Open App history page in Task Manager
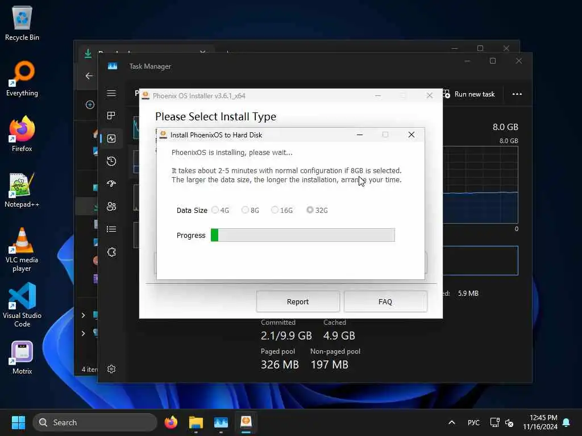Screen dimensions: 582x436 pyautogui.click(x=111, y=161)
